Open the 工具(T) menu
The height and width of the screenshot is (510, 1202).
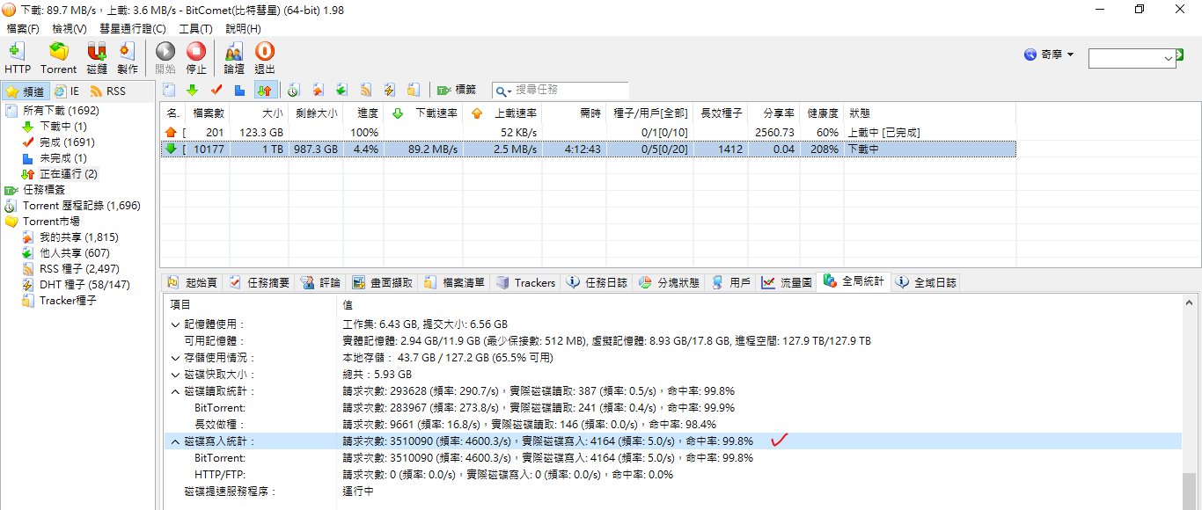click(x=195, y=29)
